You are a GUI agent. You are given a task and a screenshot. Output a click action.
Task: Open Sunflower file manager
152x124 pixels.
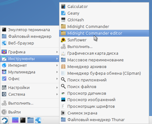(x=104, y=40)
